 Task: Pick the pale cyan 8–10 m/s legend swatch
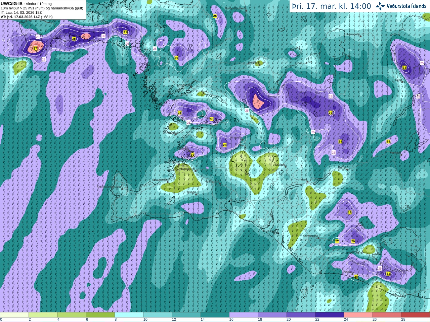pyautogui.click(x=129, y=315)
